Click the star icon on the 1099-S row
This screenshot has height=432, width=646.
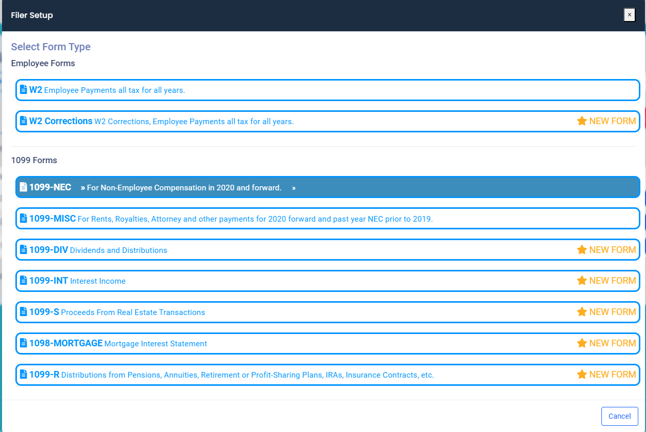582,312
